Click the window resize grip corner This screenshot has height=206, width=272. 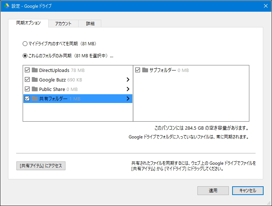point(269,203)
